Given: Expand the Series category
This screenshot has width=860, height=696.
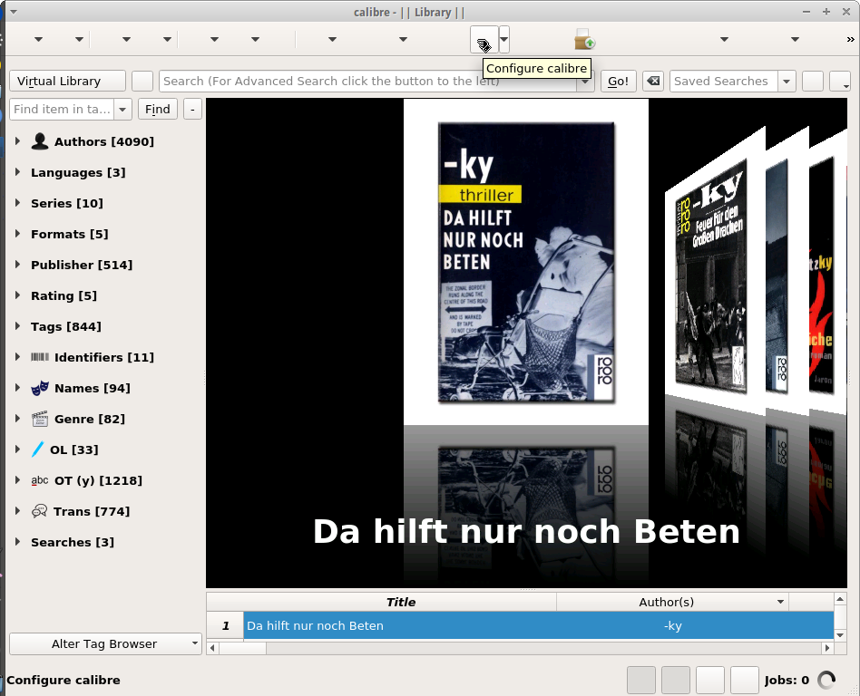Looking at the screenshot, I should [x=17, y=203].
